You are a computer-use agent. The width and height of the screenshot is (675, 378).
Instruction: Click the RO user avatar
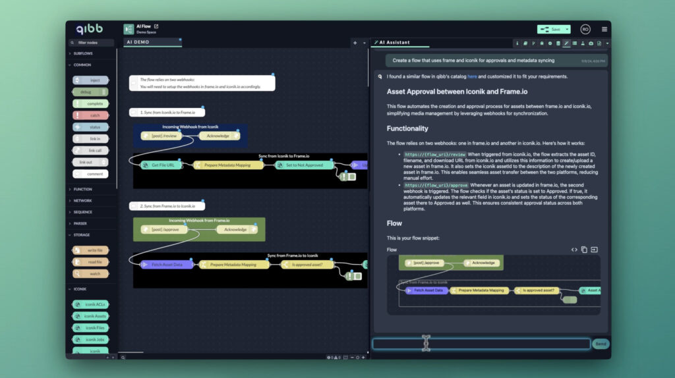(585, 29)
